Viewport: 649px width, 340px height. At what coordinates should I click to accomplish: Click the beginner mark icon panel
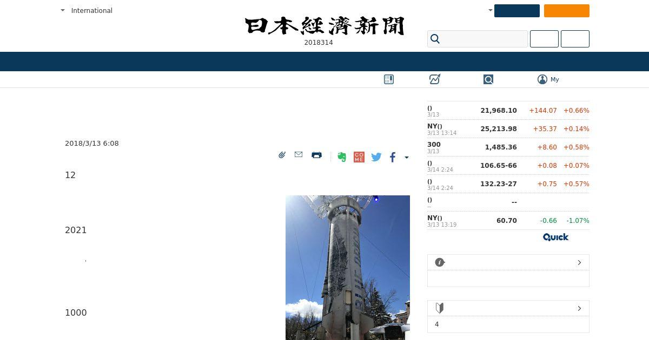tap(440, 308)
